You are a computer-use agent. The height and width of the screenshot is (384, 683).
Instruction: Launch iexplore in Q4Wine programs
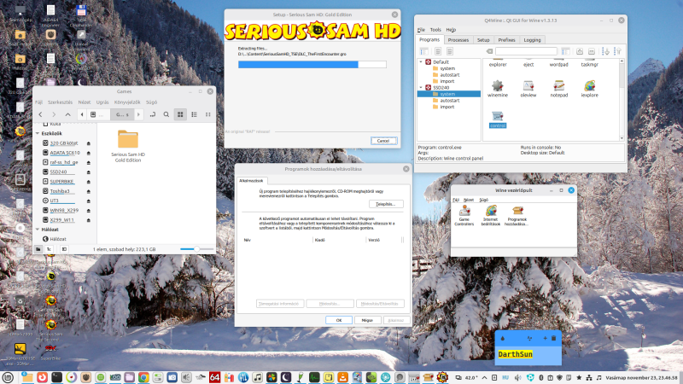click(589, 89)
